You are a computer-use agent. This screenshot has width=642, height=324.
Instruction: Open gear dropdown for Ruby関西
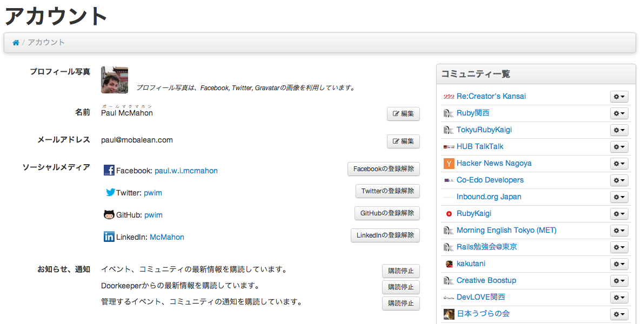tap(619, 113)
